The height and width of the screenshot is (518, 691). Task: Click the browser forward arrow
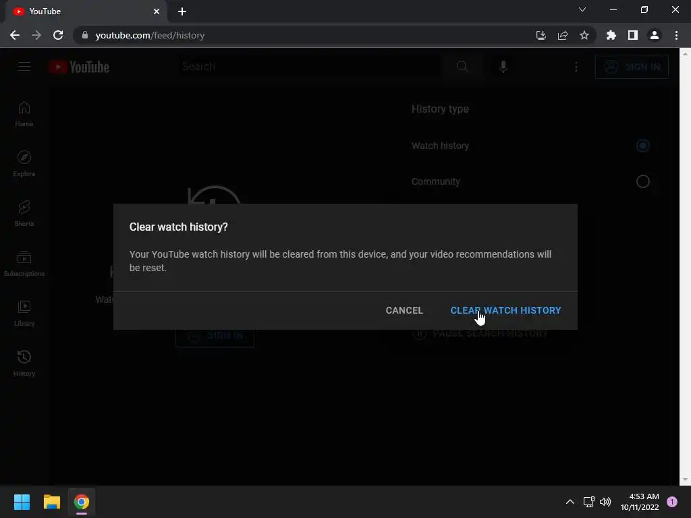click(x=36, y=35)
